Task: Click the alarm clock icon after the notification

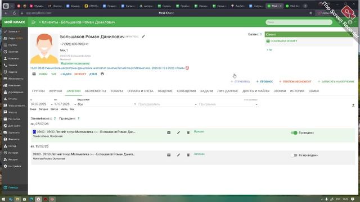Action: (x=187, y=68)
